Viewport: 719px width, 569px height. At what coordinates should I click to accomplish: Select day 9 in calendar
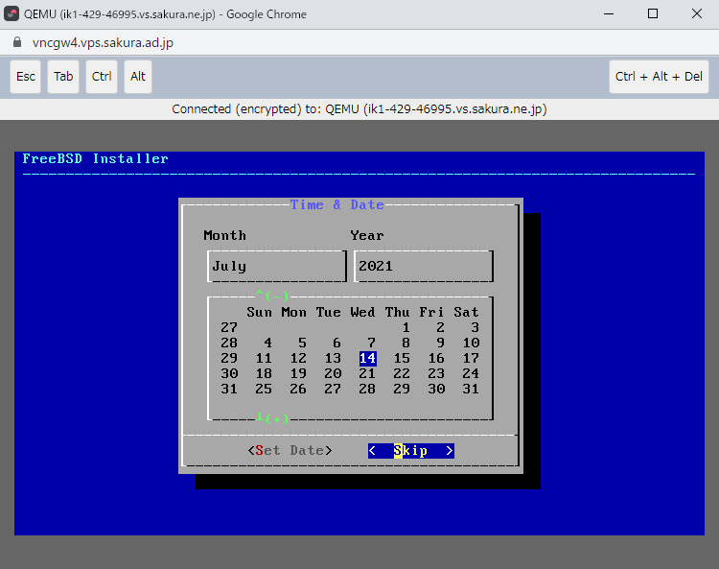[x=441, y=343]
